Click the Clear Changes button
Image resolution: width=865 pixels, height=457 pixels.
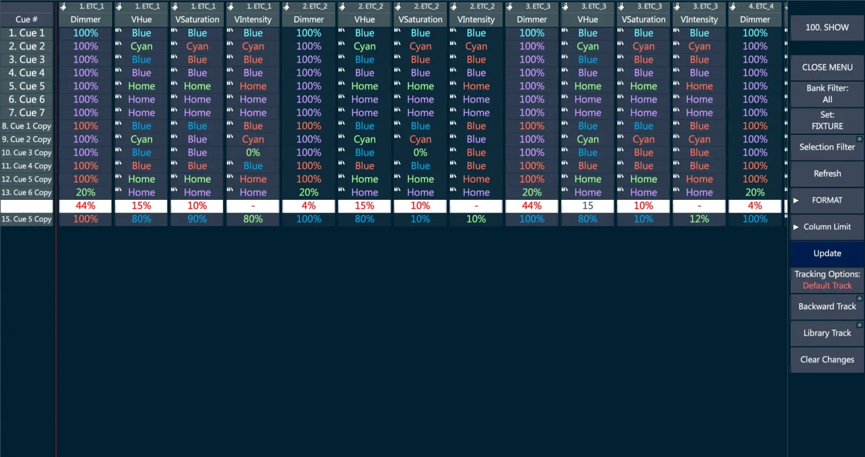click(827, 360)
